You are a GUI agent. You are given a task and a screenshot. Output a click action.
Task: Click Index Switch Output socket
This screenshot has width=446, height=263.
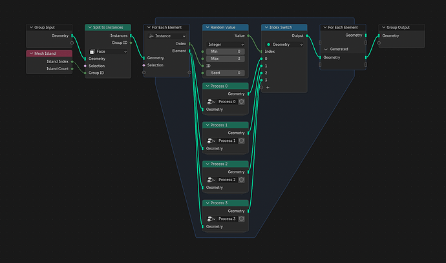click(x=307, y=35)
